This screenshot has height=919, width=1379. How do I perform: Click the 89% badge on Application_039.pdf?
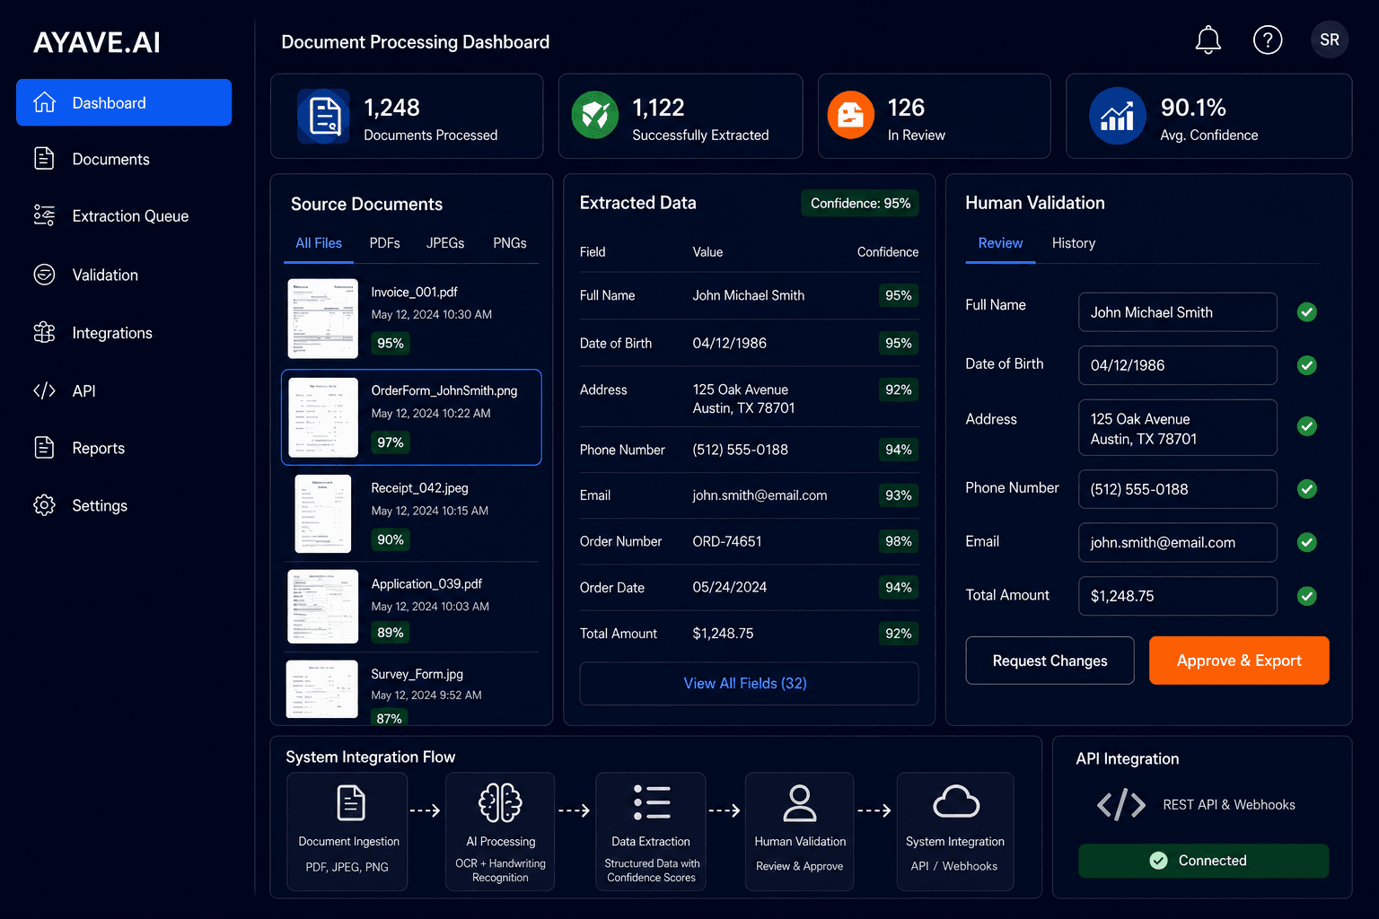[391, 633]
